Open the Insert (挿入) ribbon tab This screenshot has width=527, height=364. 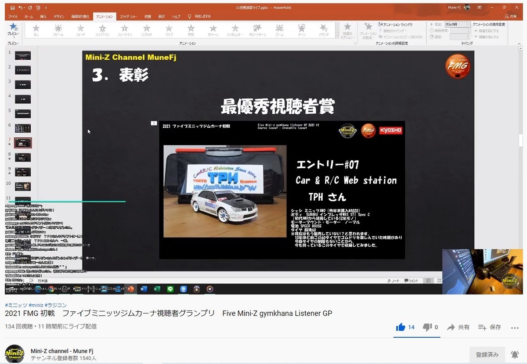click(43, 16)
